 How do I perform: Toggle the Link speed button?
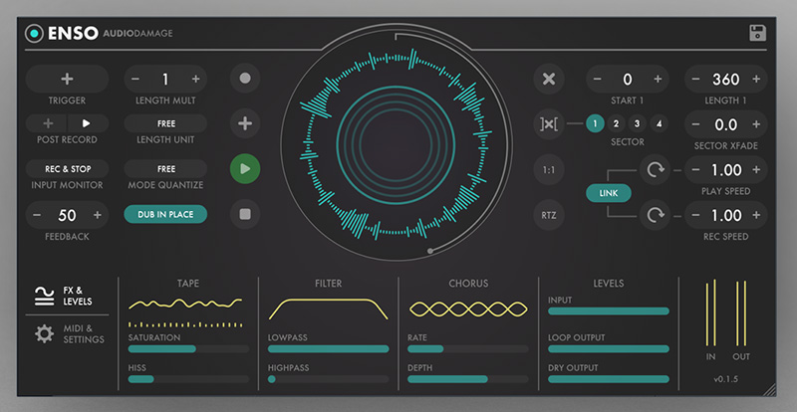click(x=609, y=193)
